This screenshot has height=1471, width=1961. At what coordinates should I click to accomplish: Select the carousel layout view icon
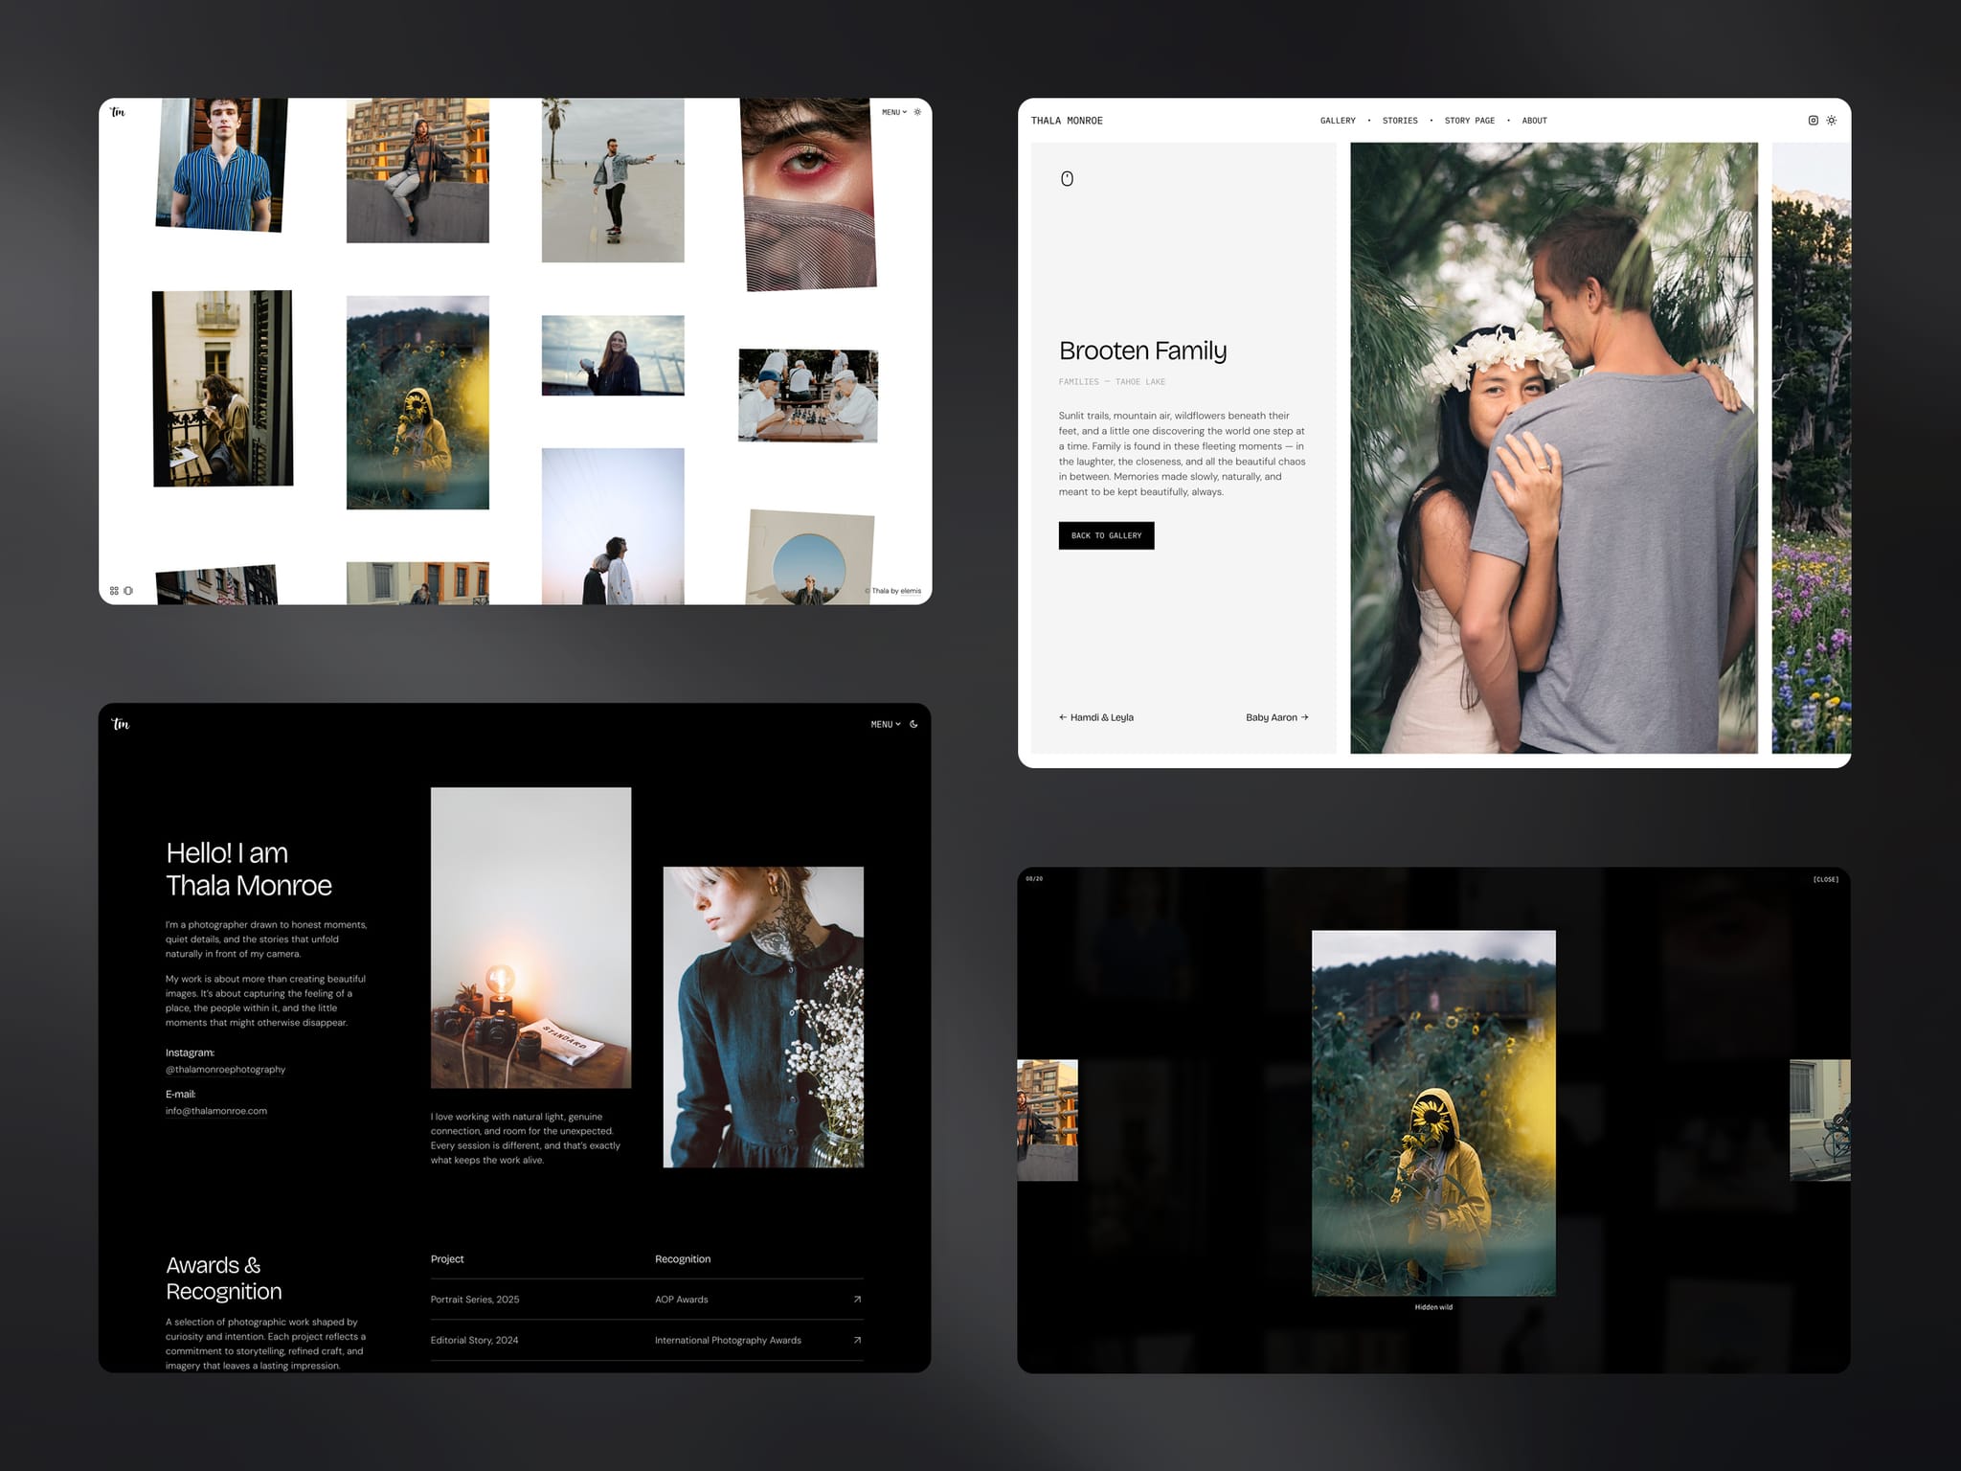(128, 591)
